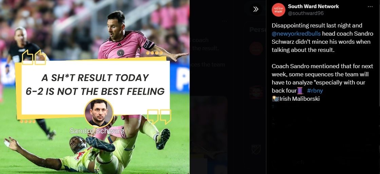Click the South Ward Network display name
The height and width of the screenshot is (174, 380).
(x=313, y=6)
